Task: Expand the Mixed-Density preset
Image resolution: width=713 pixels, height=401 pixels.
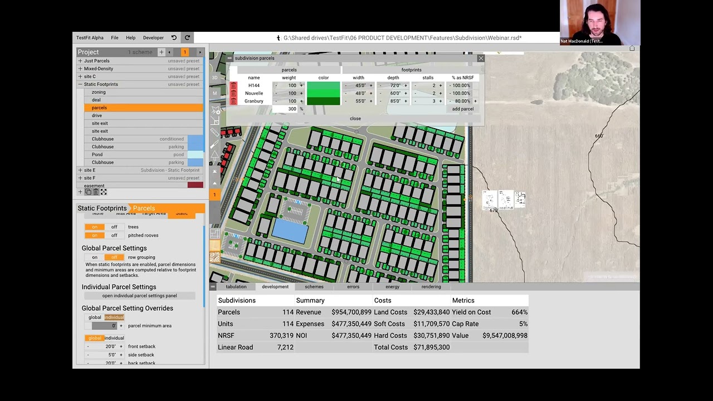Action: click(80, 69)
